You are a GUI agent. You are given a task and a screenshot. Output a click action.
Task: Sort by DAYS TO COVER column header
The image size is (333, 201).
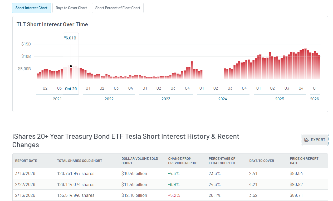[262, 161]
